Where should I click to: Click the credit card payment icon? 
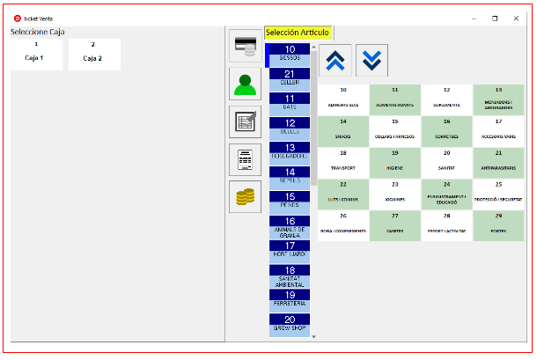point(245,46)
